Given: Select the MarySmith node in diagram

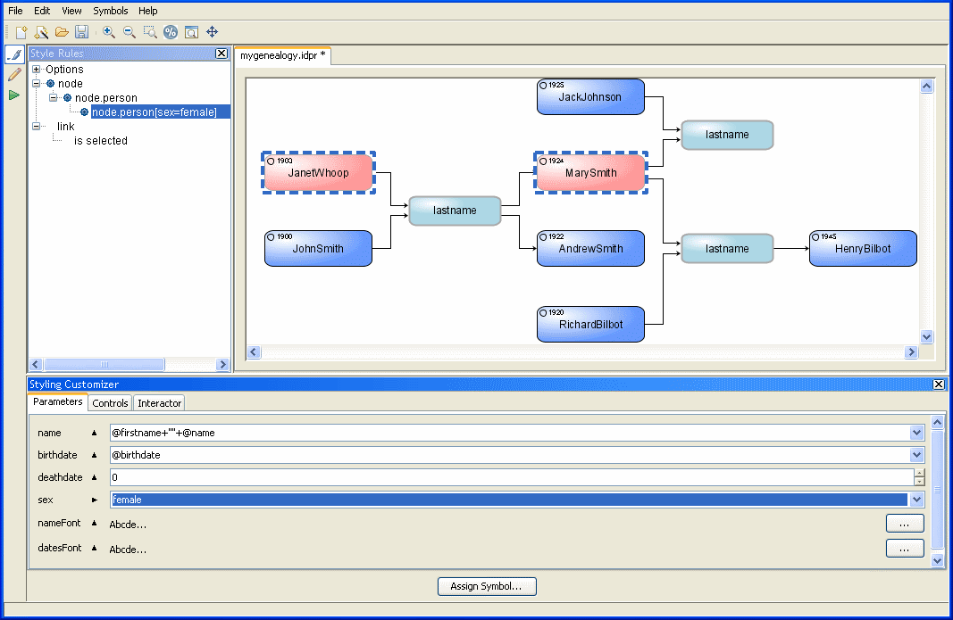Looking at the screenshot, I should pos(590,172).
